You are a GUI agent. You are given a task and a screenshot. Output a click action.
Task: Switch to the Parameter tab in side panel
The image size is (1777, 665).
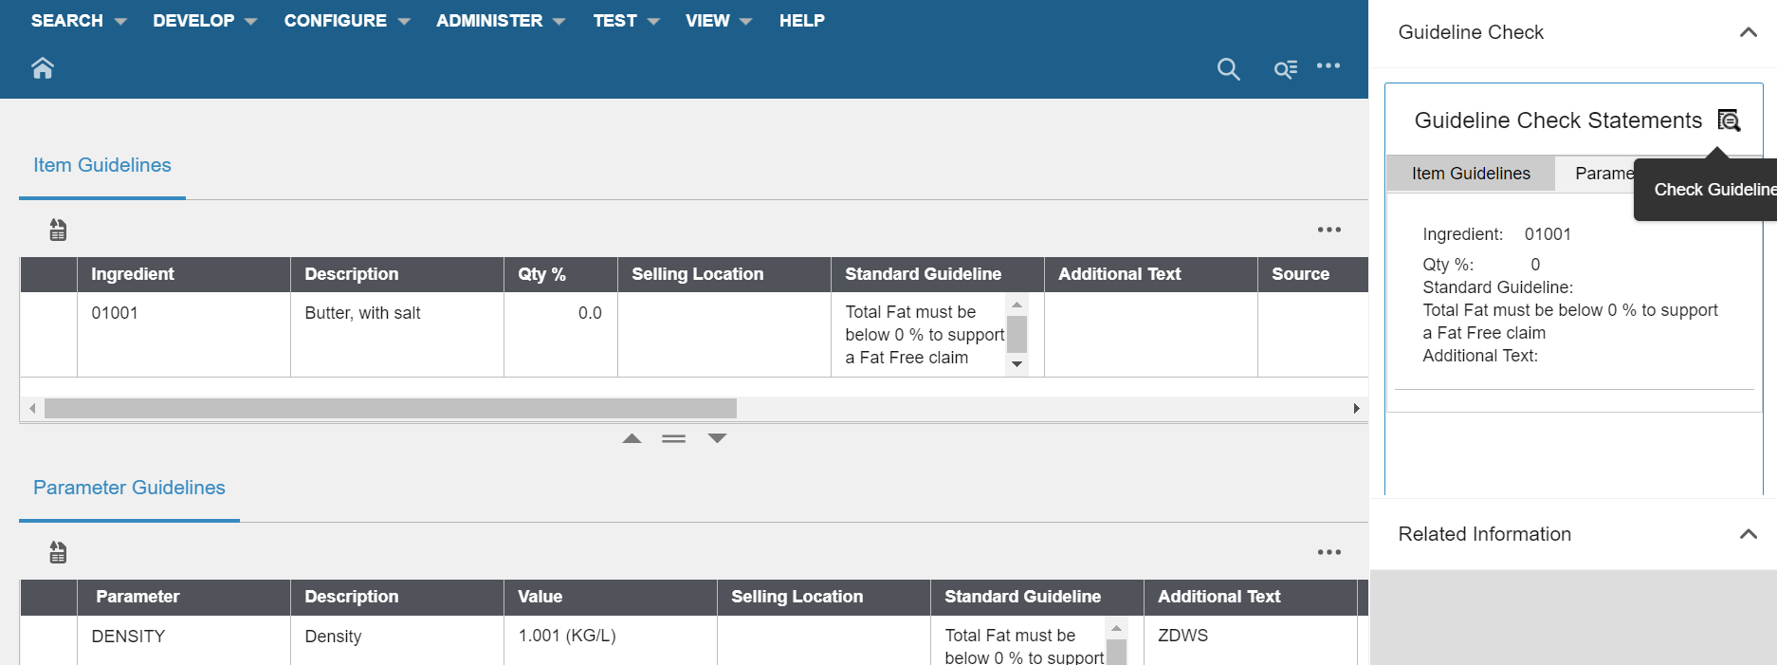click(1604, 174)
